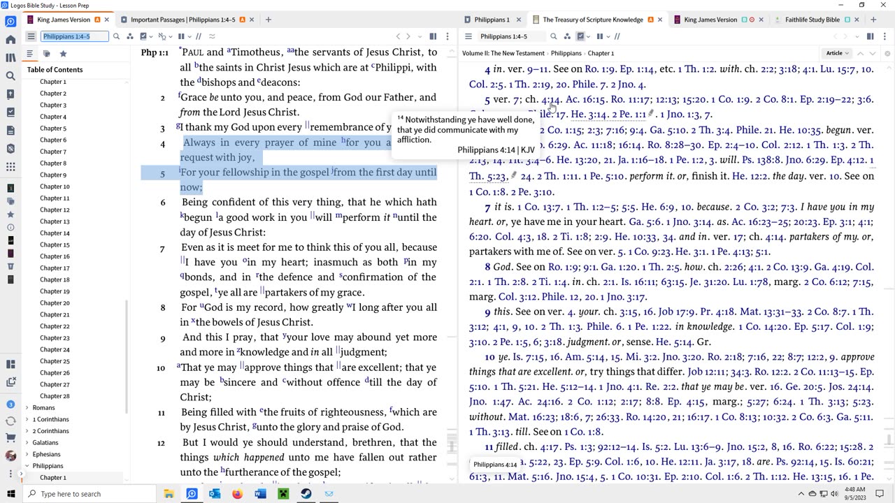Screen dimensions: 895x503
Task: Open the visual filters three-dots icon in KJV panel
Action: point(129,36)
